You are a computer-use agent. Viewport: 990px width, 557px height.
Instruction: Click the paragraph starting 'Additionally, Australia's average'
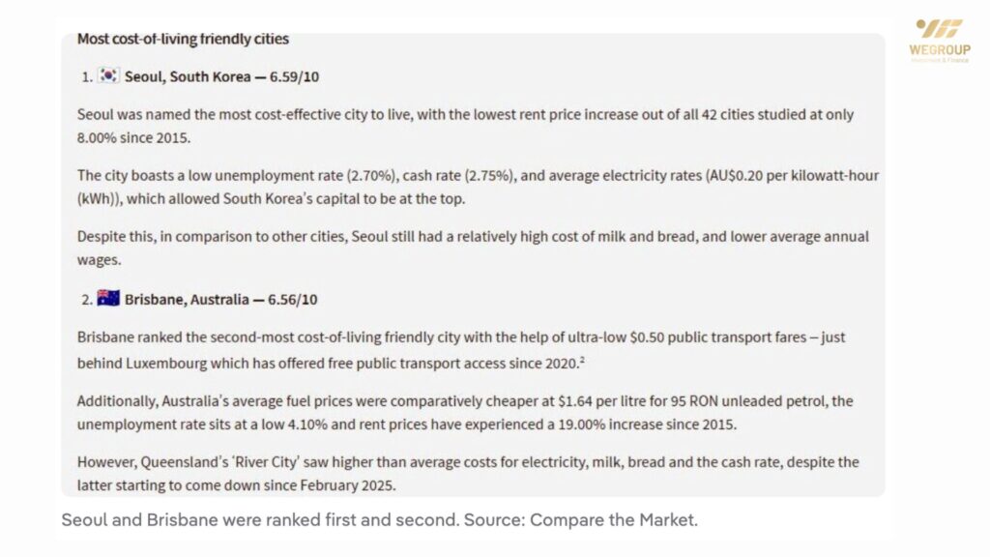tap(465, 410)
